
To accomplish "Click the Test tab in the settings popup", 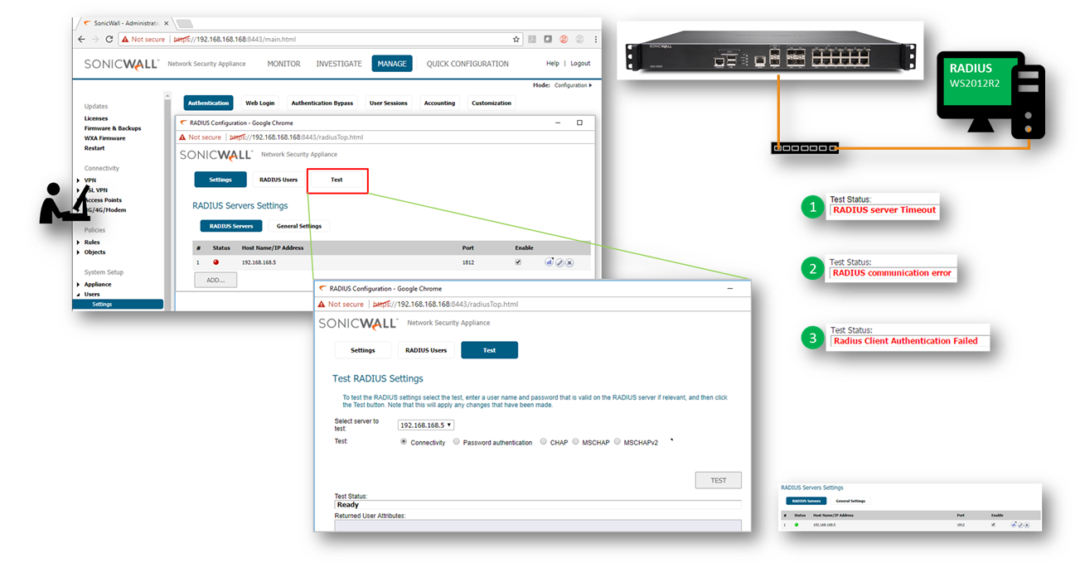I will pos(337,180).
